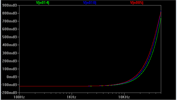The width and height of the screenshot is (177, 100).
Task: Click the 500mdB vertical axis label
Action: pyautogui.click(x=10, y=37)
